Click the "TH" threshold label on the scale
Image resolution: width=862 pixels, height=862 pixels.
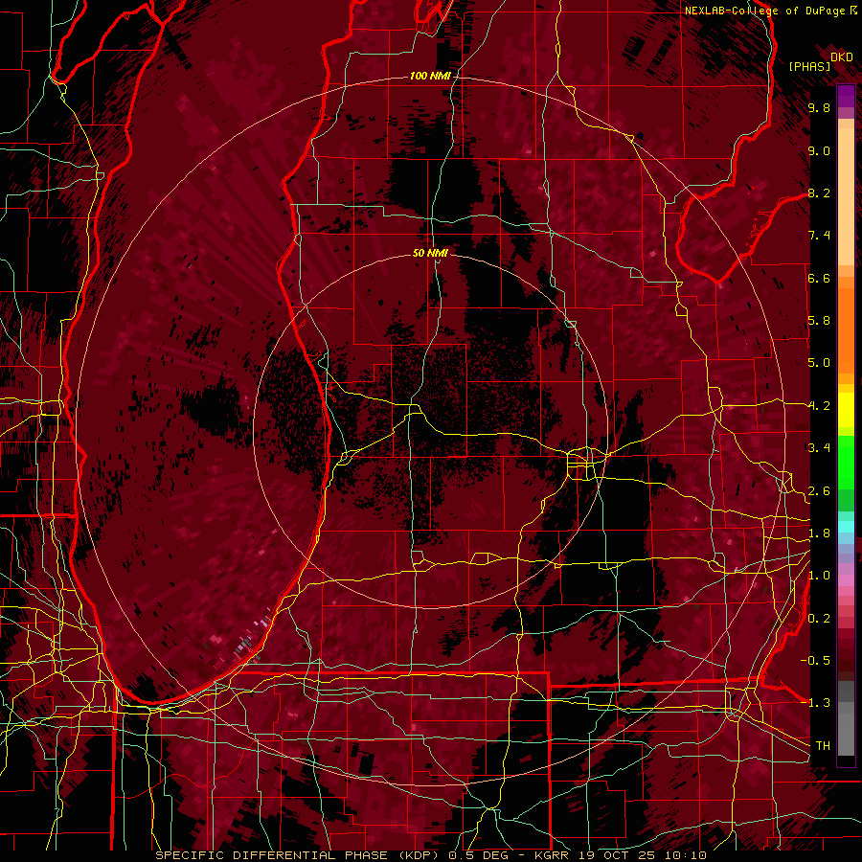pos(823,746)
